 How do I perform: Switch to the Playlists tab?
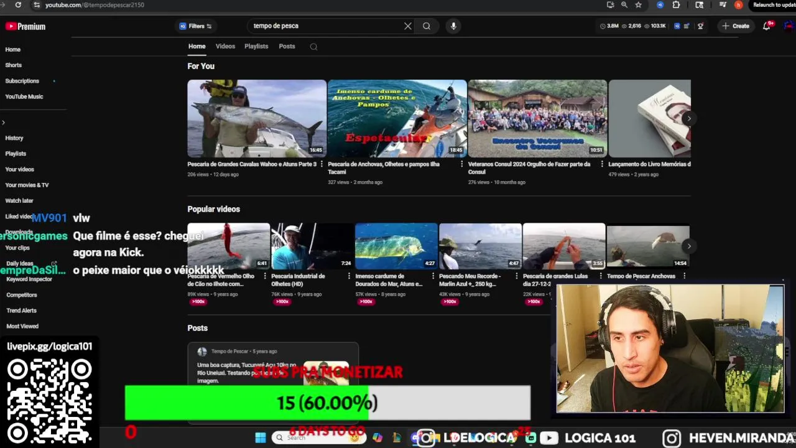(x=256, y=47)
